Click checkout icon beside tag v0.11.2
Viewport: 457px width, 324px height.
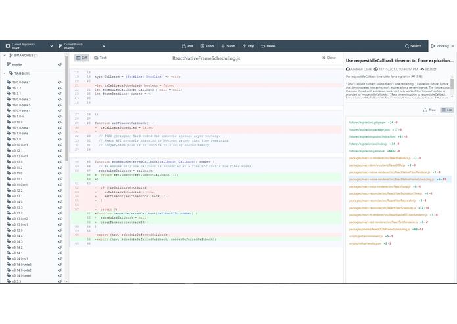click(x=60, y=168)
